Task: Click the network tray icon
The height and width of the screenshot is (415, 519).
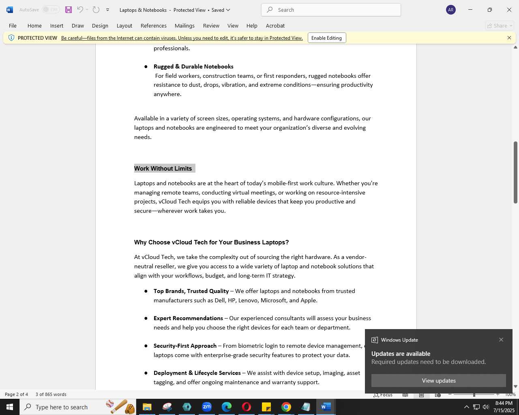Action: [476, 407]
